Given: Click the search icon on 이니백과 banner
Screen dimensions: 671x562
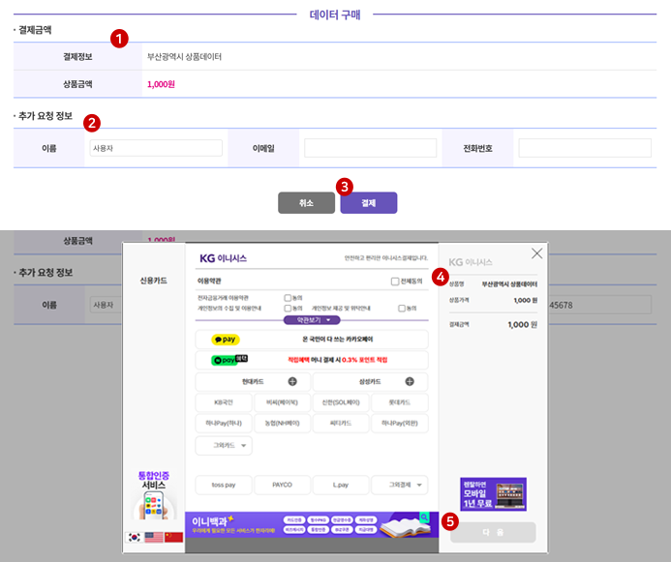Looking at the screenshot, I should coord(424,518).
